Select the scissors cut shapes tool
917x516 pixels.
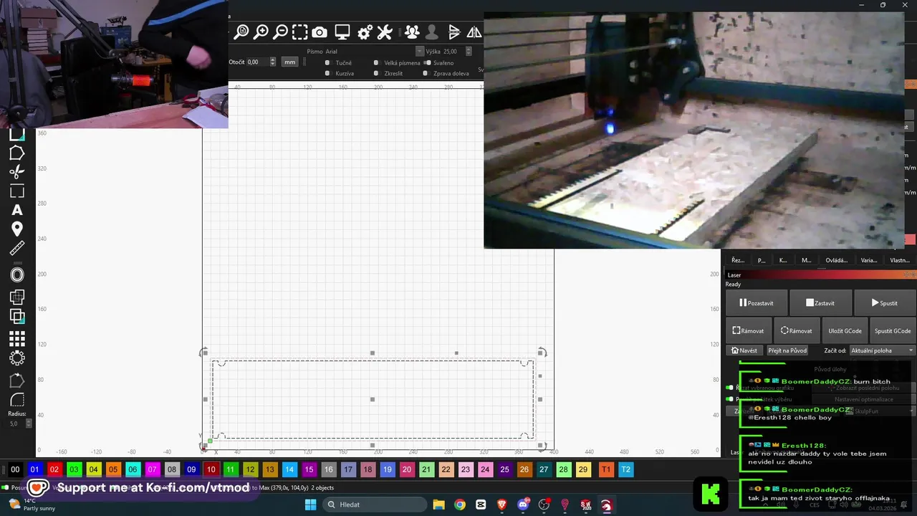click(16, 172)
